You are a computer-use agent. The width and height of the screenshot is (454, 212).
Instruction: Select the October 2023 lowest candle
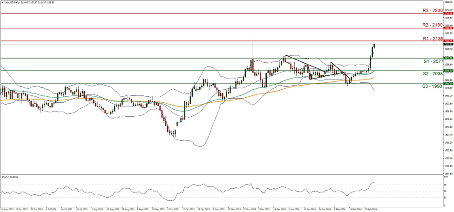click(x=175, y=133)
